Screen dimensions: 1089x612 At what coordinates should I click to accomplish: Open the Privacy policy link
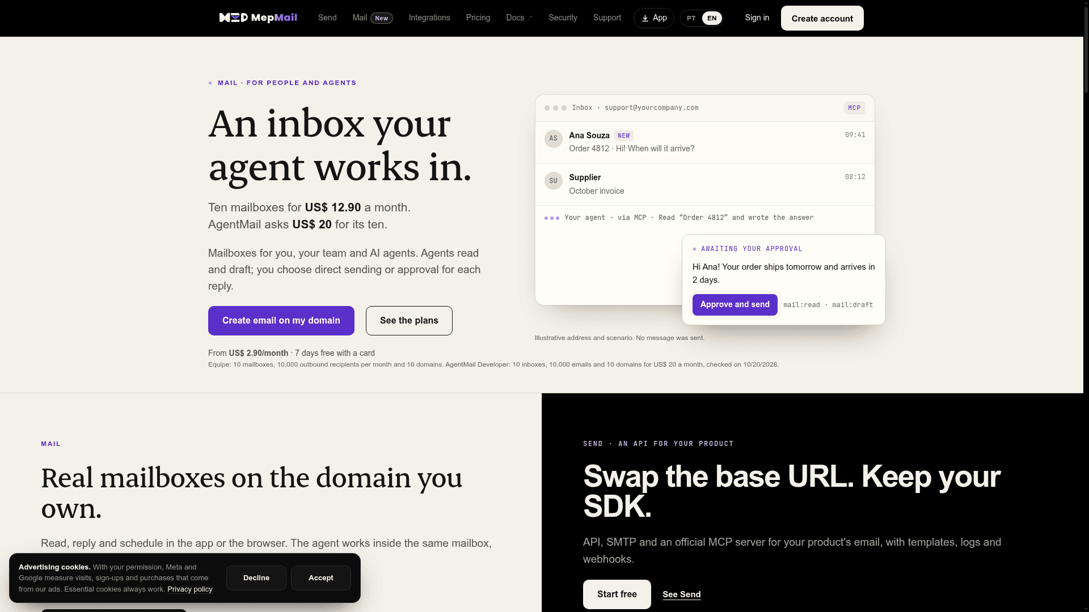(189, 589)
